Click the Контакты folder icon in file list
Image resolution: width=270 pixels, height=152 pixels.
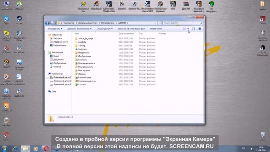pyautogui.click(x=76, y=60)
